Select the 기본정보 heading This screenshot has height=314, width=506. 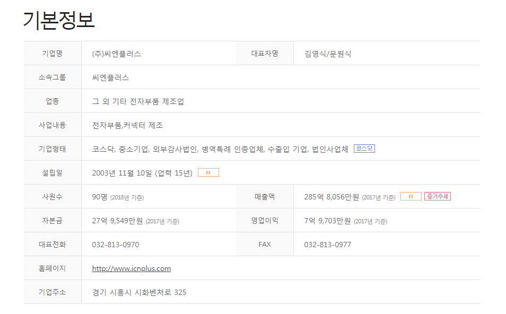click(59, 20)
